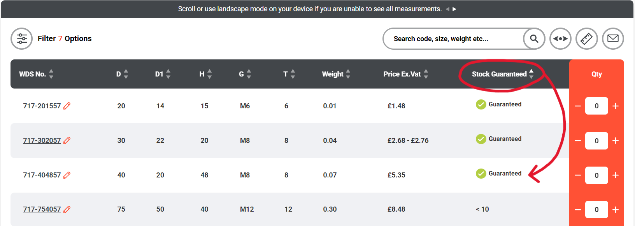Click the right scroll arrow in top banner
The image size is (635, 226).
pyautogui.click(x=454, y=9)
